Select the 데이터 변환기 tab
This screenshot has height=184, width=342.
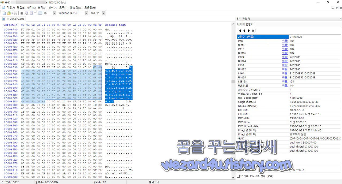pos(245,24)
